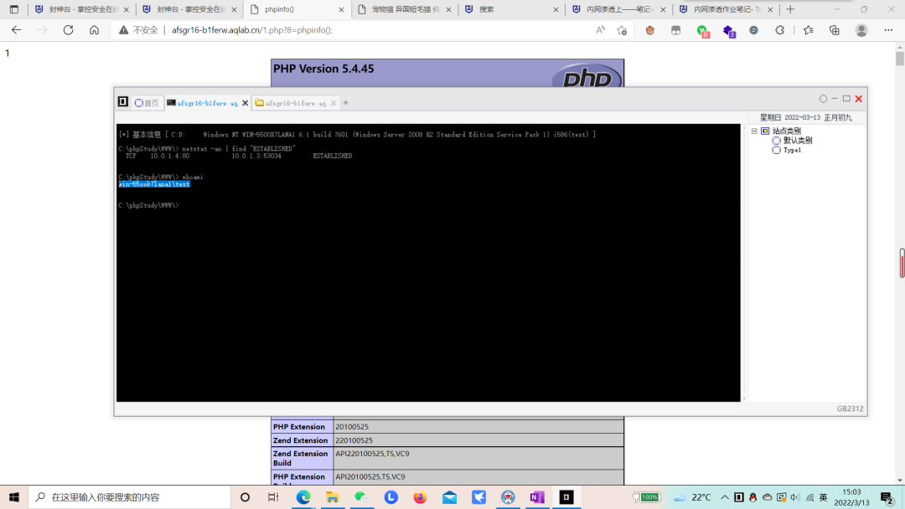This screenshot has width=905, height=509.
Task: Open the 搜索 browser tab
Action: [x=511, y=9]
